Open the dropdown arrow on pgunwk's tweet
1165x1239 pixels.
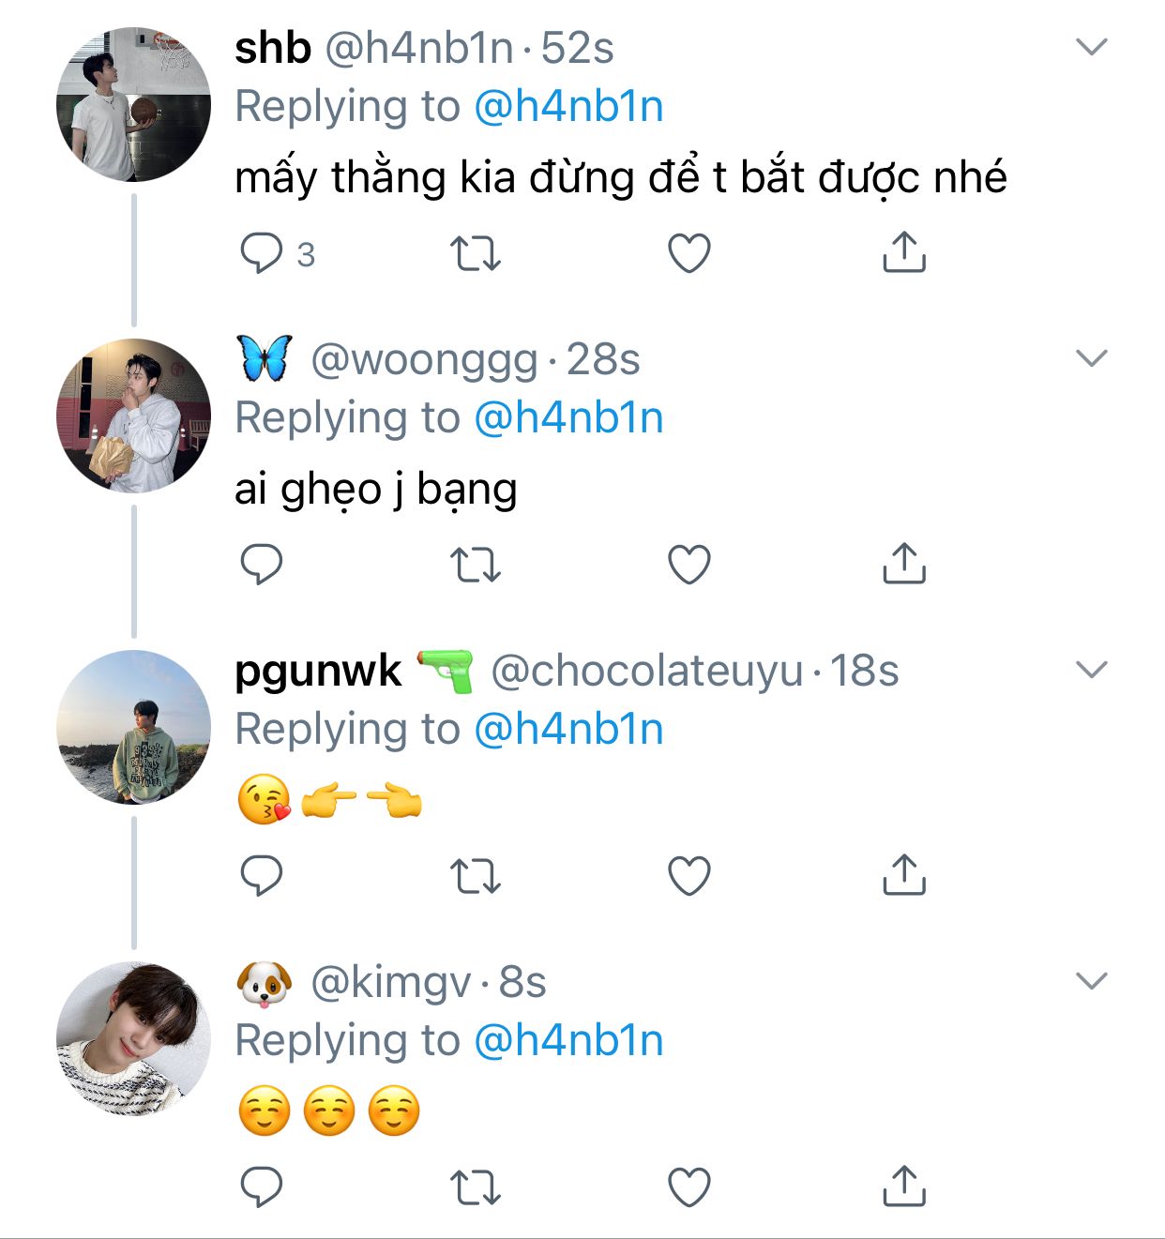click(x=1092, y=670)
